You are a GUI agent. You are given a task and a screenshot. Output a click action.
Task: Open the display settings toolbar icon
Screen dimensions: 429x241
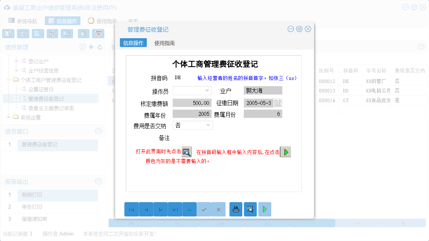(x=66, y=34)
